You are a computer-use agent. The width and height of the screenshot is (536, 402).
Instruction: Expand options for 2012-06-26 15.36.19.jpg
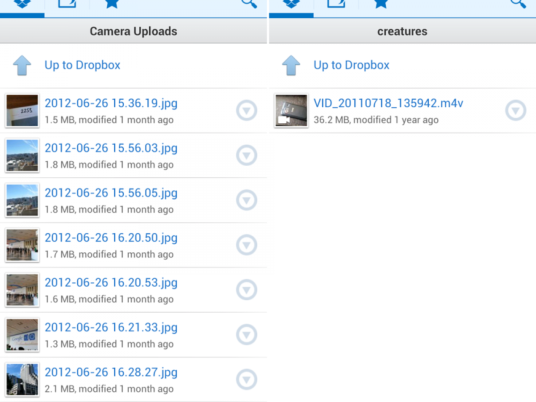[x=247, y=111]
